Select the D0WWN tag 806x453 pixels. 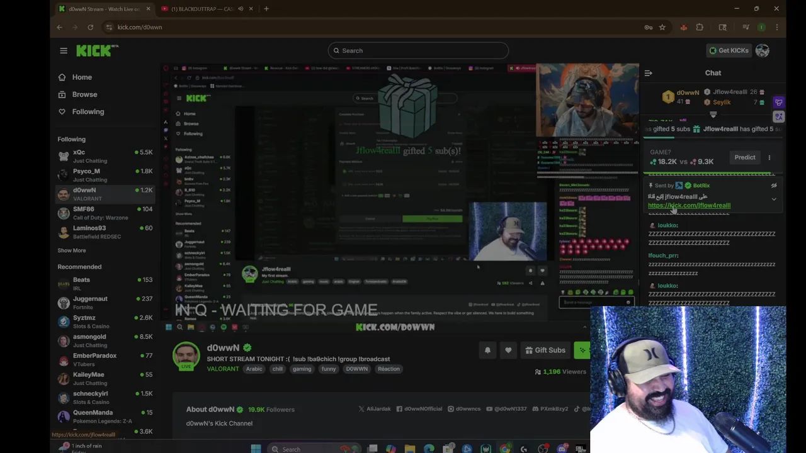[356, 369]
